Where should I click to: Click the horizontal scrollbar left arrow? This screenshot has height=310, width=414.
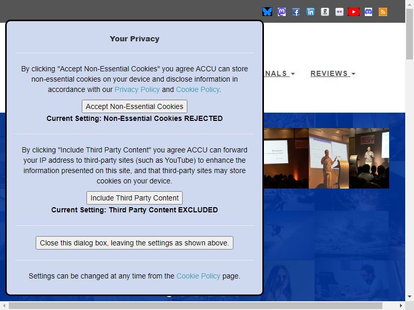tap(4, 306)
